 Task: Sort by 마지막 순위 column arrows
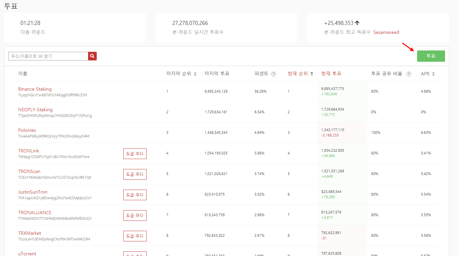pyautogui.click(x=195, y=74)
